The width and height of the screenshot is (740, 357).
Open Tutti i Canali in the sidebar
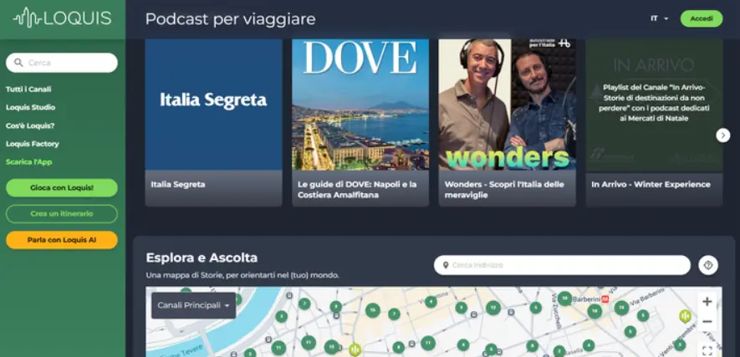[28, 89]
